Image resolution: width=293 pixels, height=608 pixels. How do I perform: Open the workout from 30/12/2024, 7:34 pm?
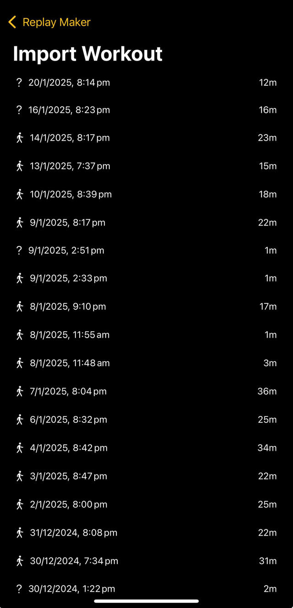coord(146,560)
